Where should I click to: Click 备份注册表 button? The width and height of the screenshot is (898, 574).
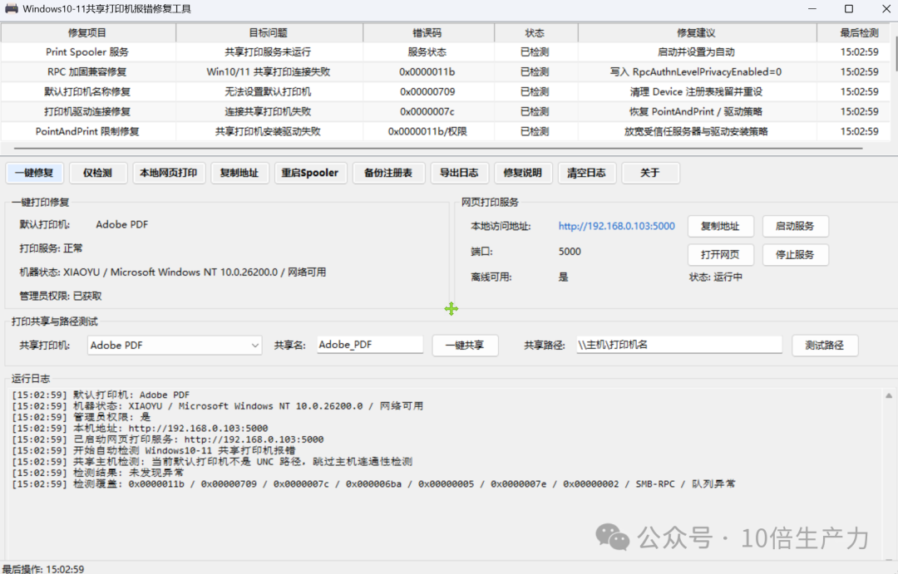coord(388,173)
